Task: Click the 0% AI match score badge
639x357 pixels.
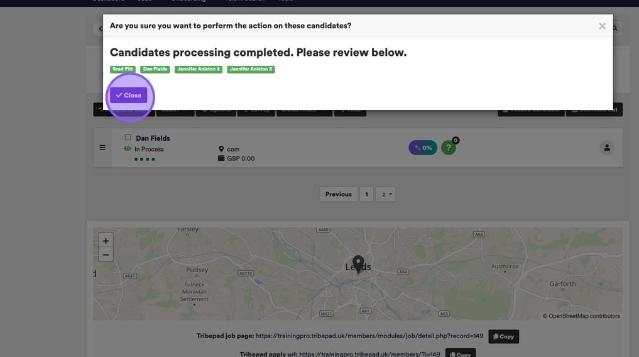Action: 423,148
